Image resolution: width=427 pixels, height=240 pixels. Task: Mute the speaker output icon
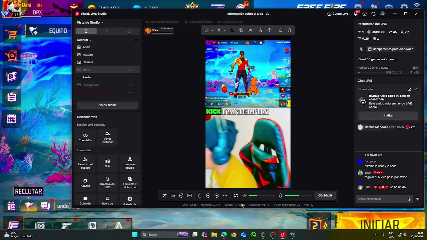[x=245, y=196]
